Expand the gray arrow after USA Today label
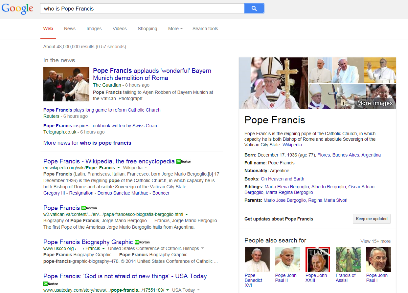This screenshot has width=408, height=293. (x=198, y=290)
